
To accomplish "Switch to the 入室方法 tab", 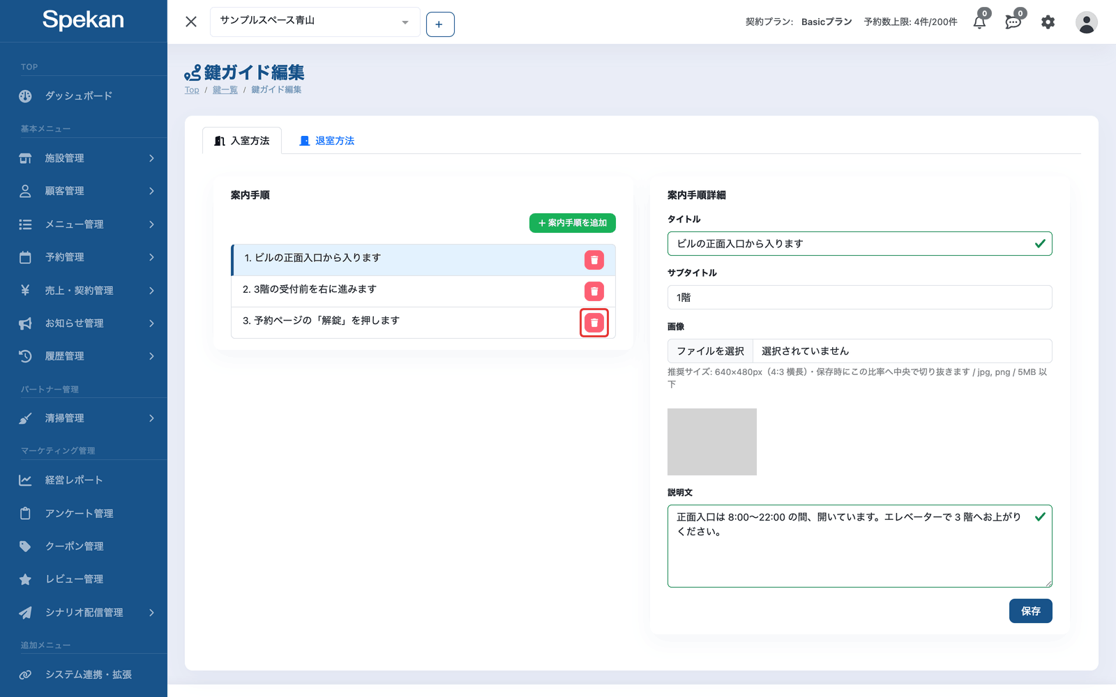I will coord(242,141).
